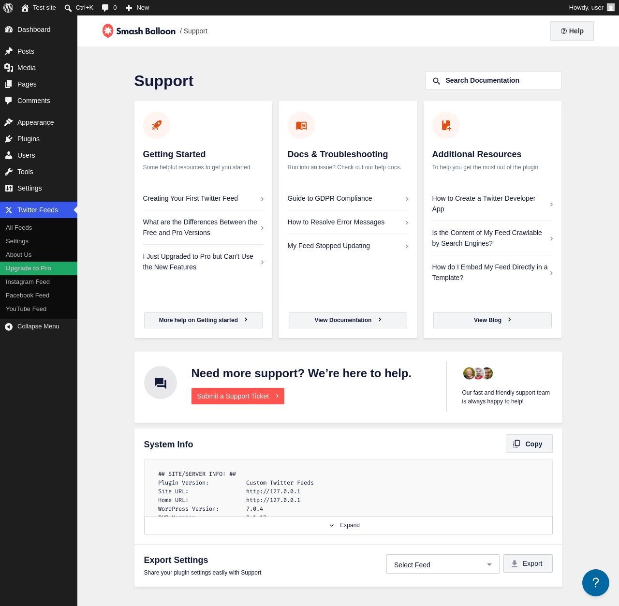Click the Howdy, user account text
Viewport: 619px width, 606px height.
[x=586, y=8]
